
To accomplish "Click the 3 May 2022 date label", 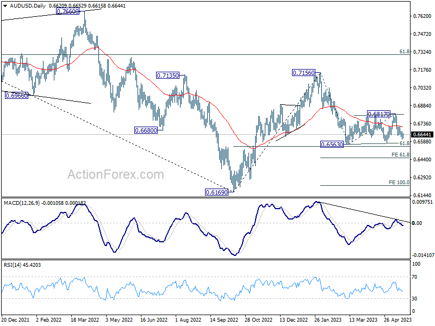I will pos(119,320).
